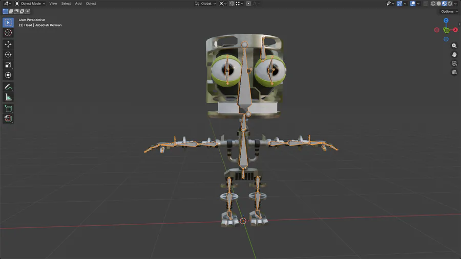This screenshot has width=461, height=259.
Task: Switch perspective/orthographic with grid icon
Action: pos(454,72)
